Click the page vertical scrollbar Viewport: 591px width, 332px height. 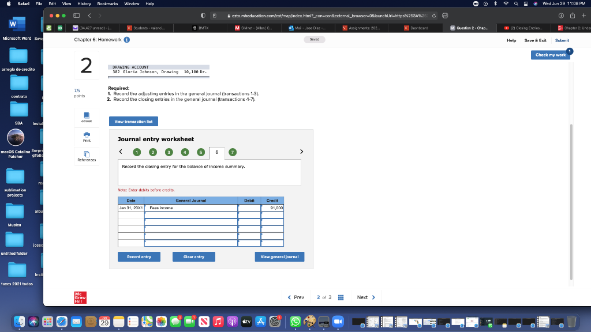click(571, 201)
